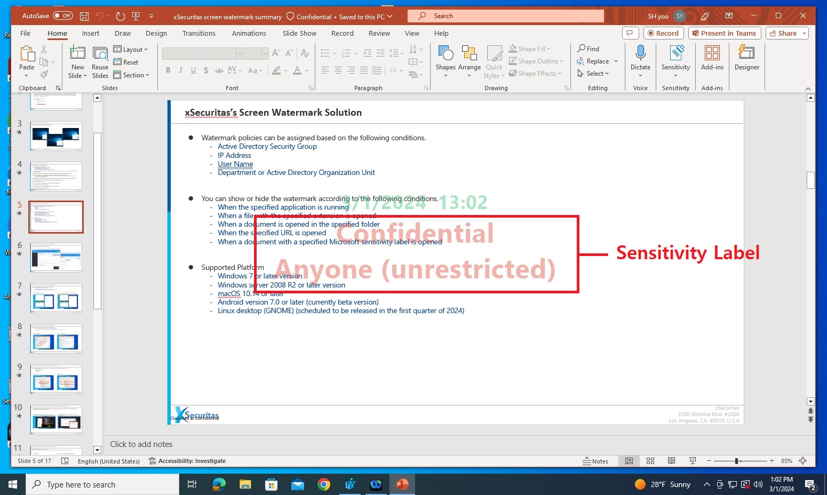Viewport: 827px width, 495px height.
Task: Open Google Chrome from the taskbar
Action: click(324, 484)
